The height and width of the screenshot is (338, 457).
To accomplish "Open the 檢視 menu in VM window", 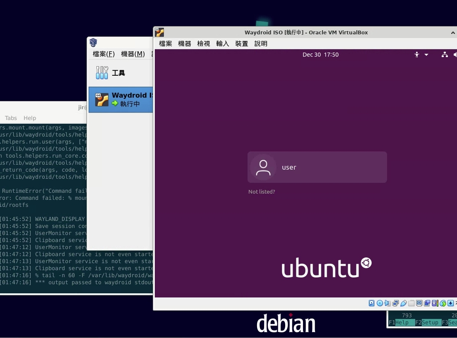I will pos(203,44).
